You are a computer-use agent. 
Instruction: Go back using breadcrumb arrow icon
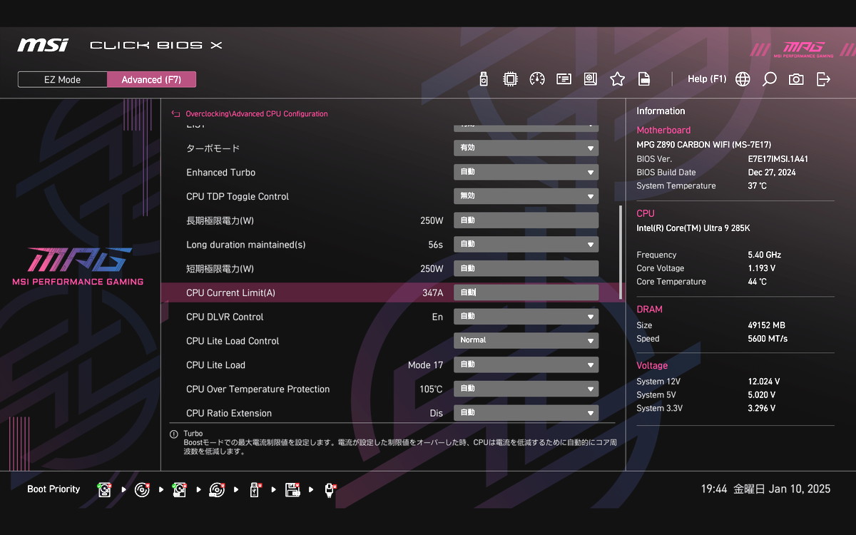pyautogui.click(x=175, y=113)
